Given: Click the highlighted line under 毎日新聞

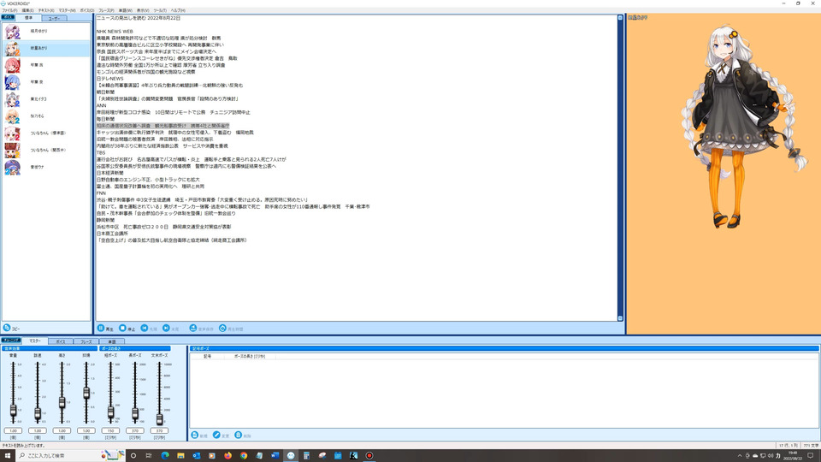Looking at the screenshot, I should [162, 126].
